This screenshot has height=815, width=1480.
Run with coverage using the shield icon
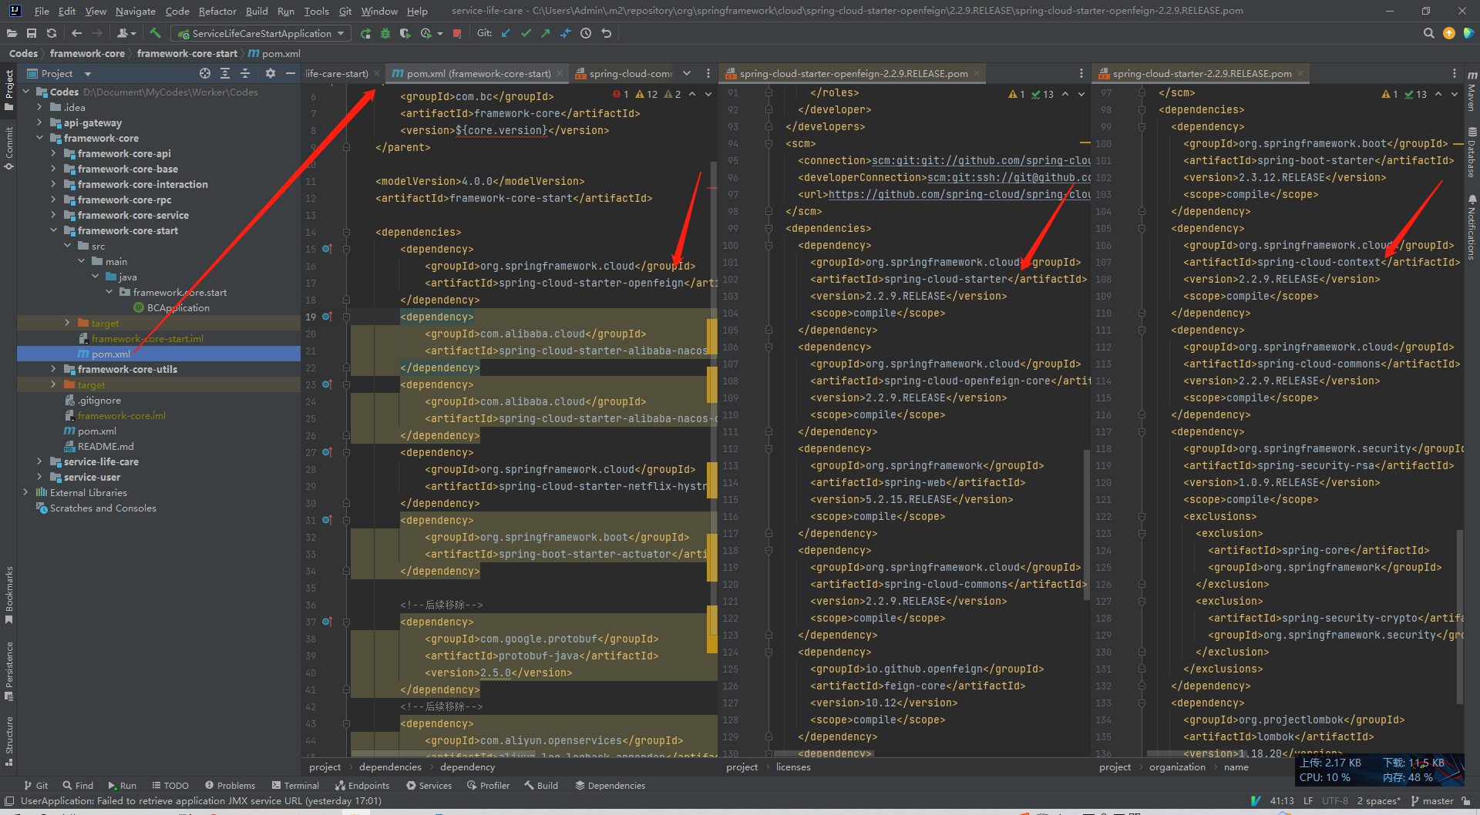point(405,33)
